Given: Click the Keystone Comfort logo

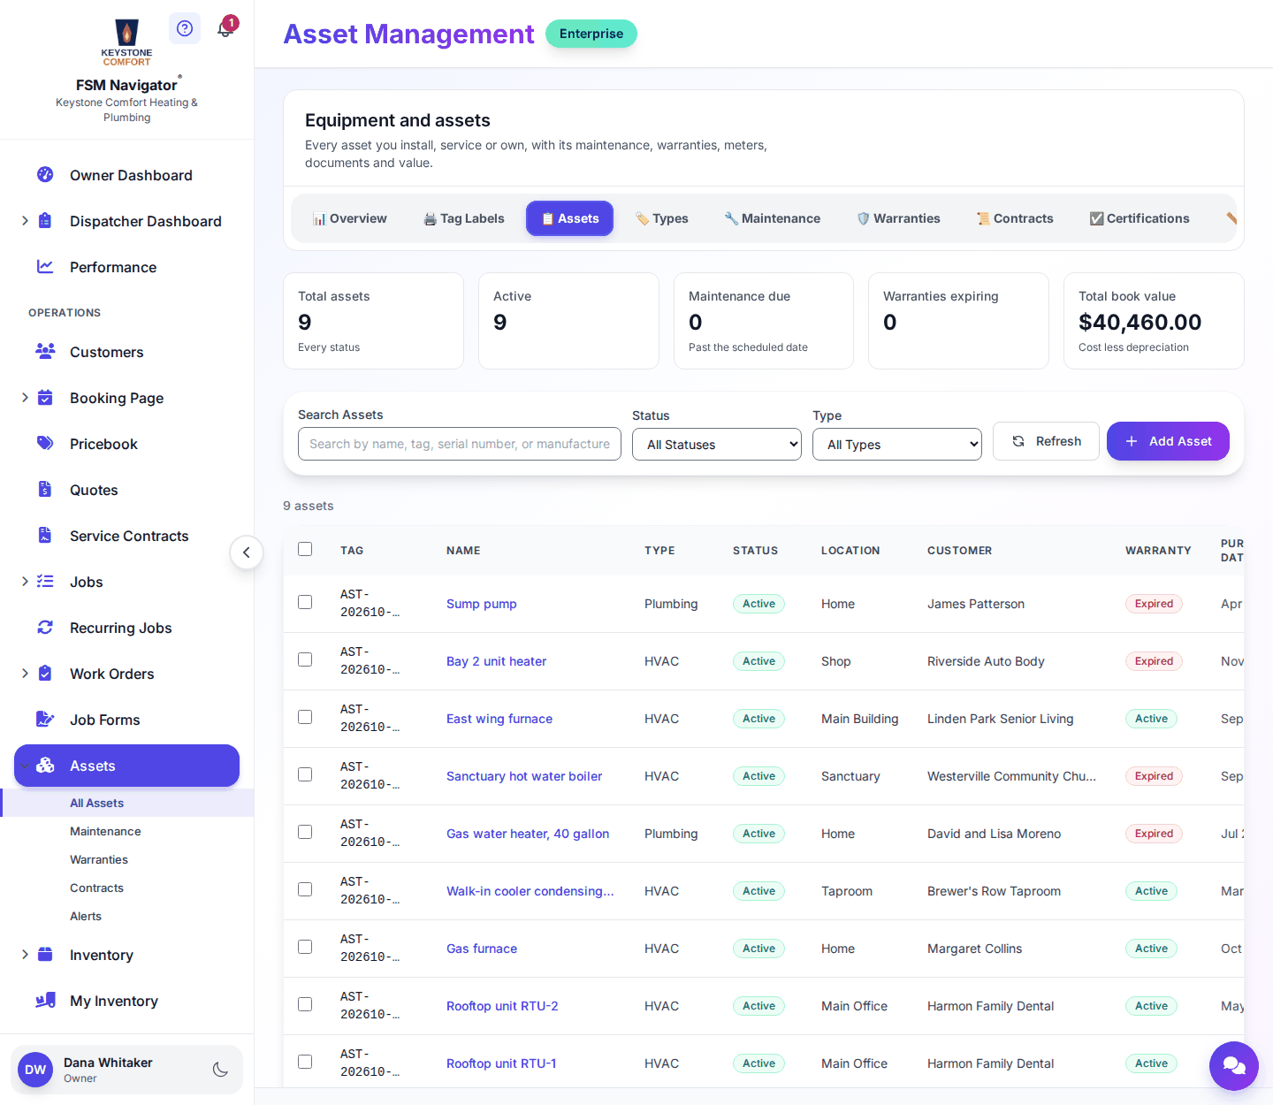Looking at the screenshot, I should point(126,42).
